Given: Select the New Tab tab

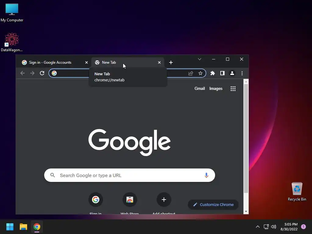Looking at the screenshot, I should 127,62.
